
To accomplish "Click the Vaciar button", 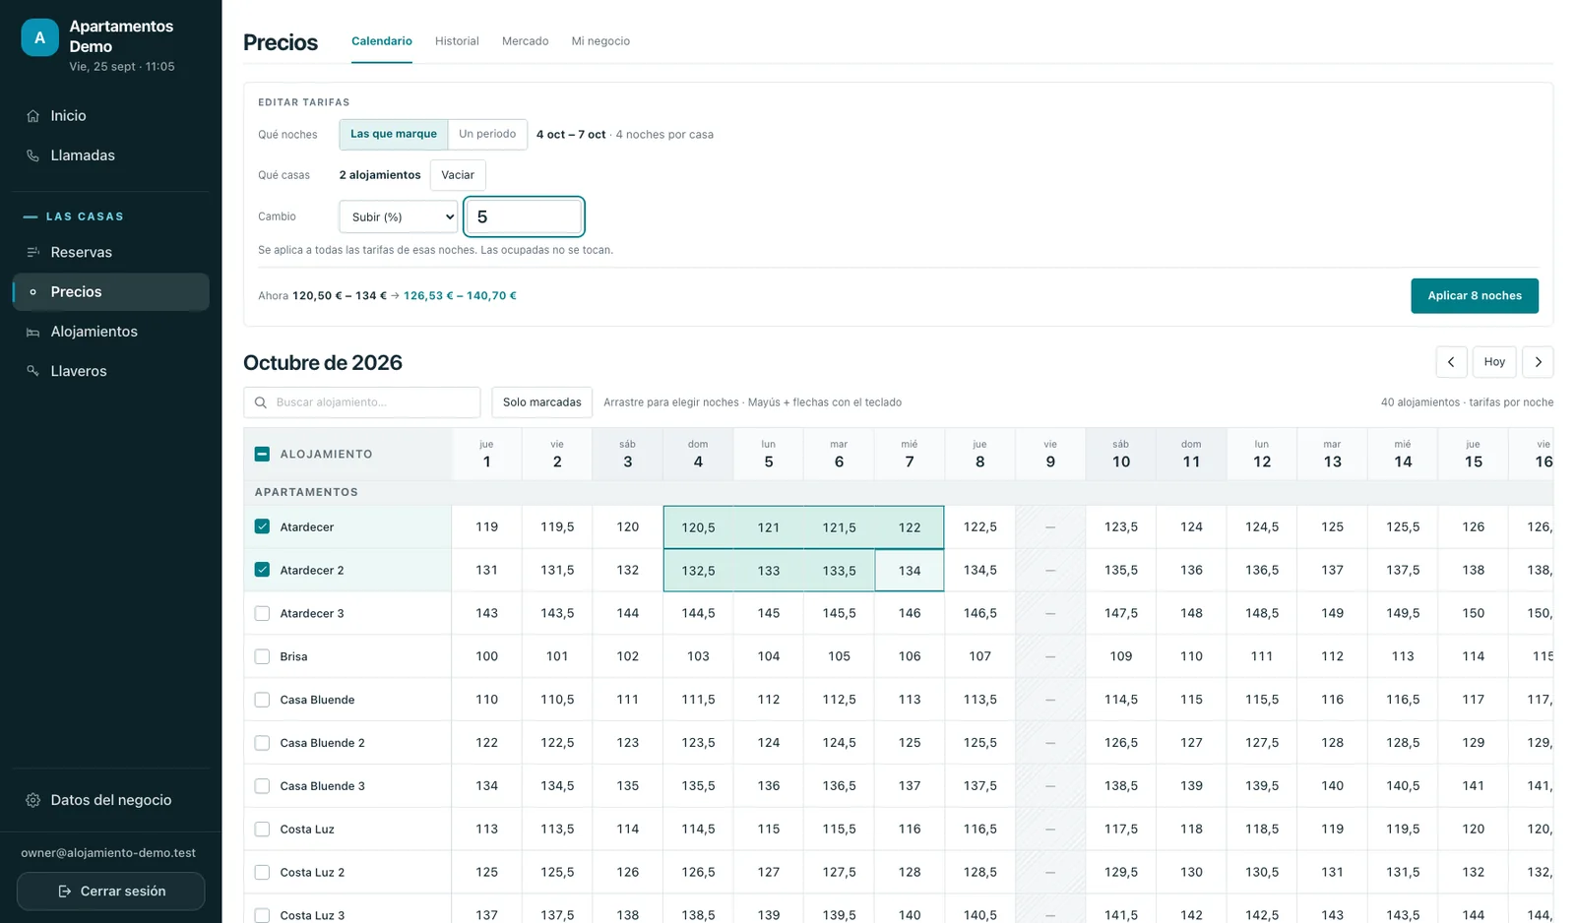I will pos(458,175).
